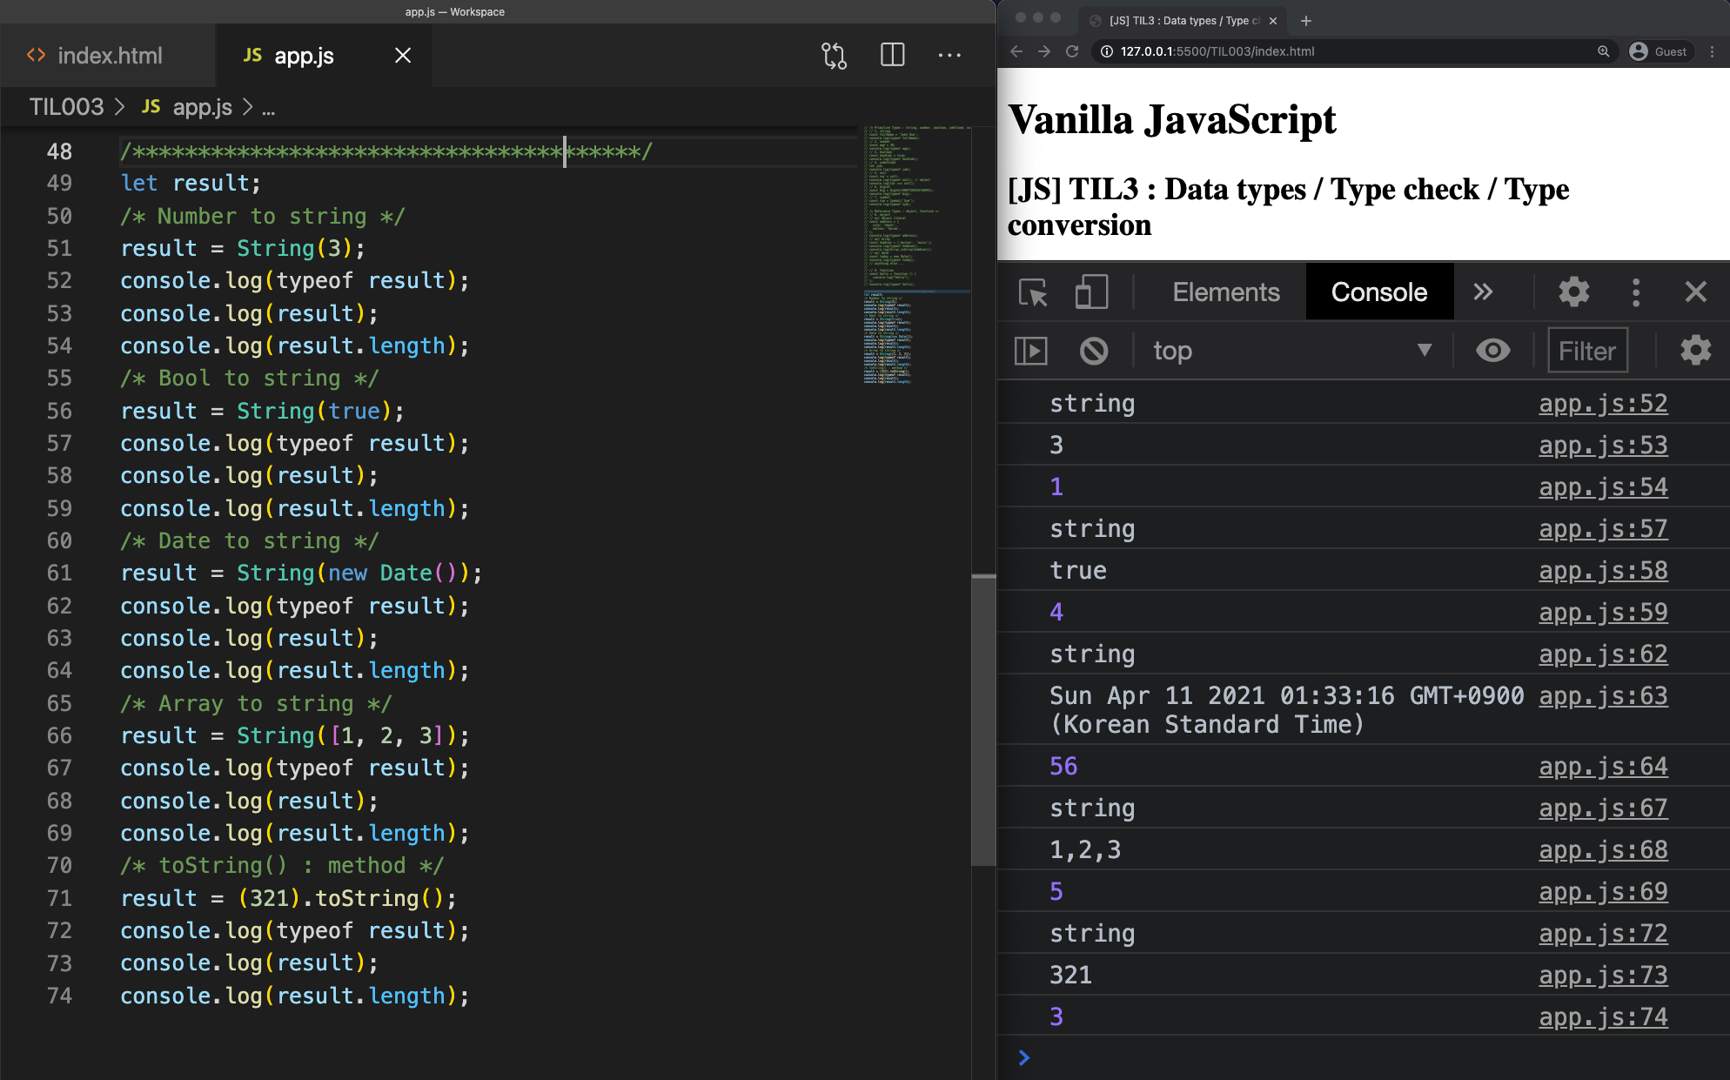The width and height of the screenshot is (1730, 1080).
Task: Activate the DevTools inspect element picker
Action: tap(1033, 292)
